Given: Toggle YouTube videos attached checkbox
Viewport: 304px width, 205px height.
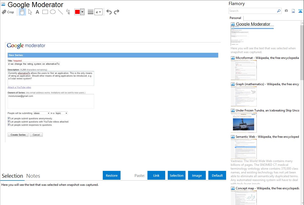Looking at the screenshot, I should (x=9, y=122).
